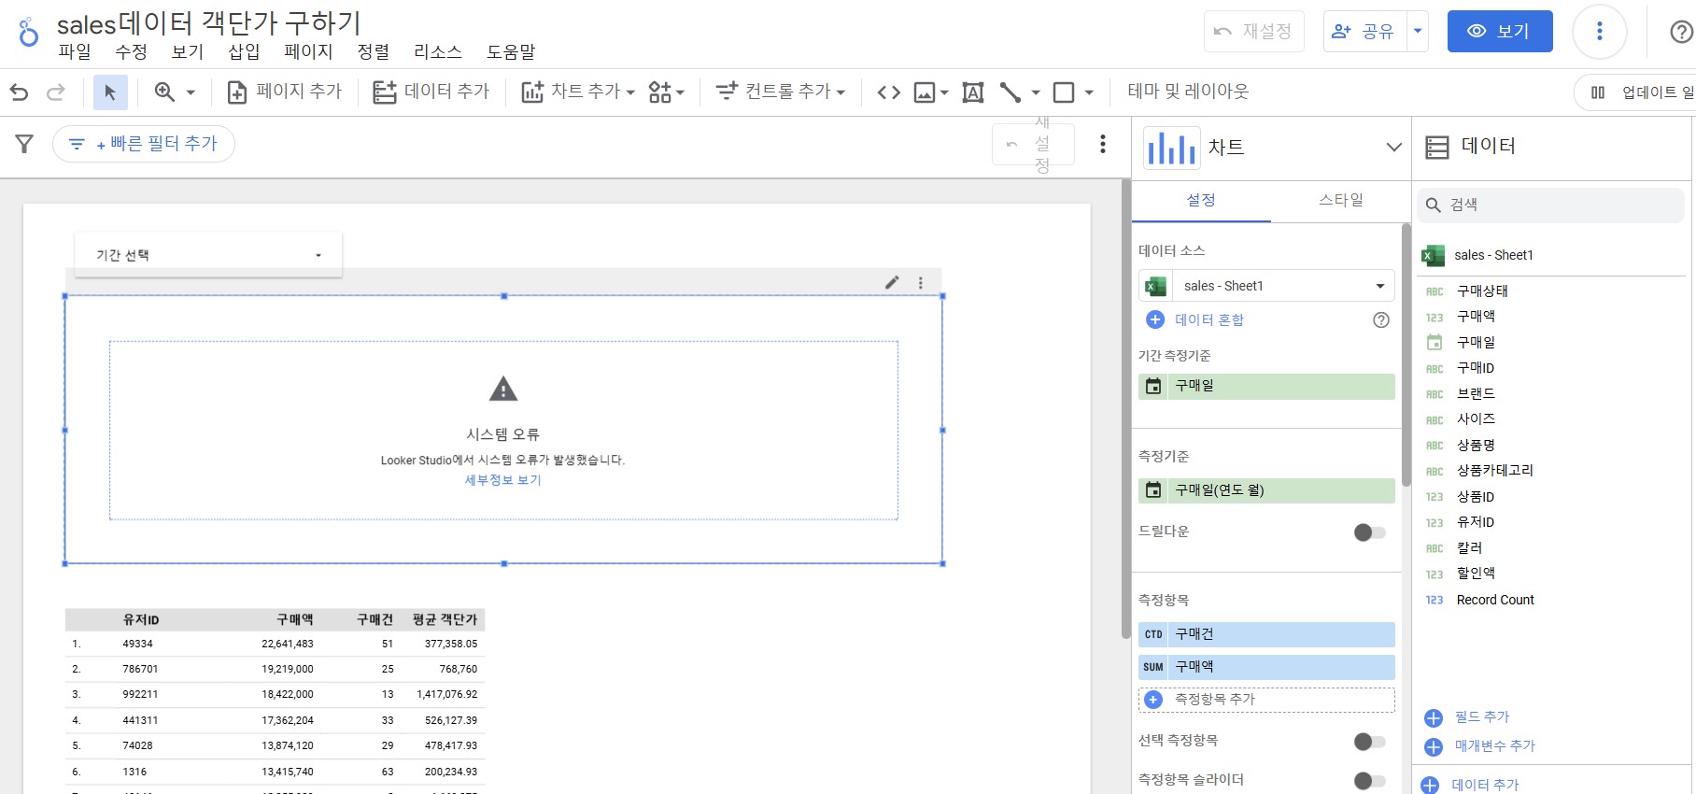The width and height of the screenshot is (1696, 794).
Task: Click the zoom magnifier tool
Action: [x=164, y=92]
